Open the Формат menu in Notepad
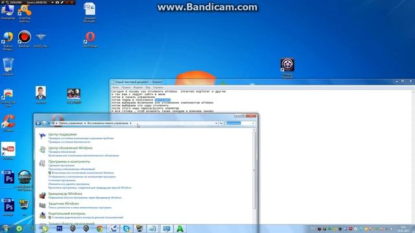415x233 pixels. (x=138, y=87)
